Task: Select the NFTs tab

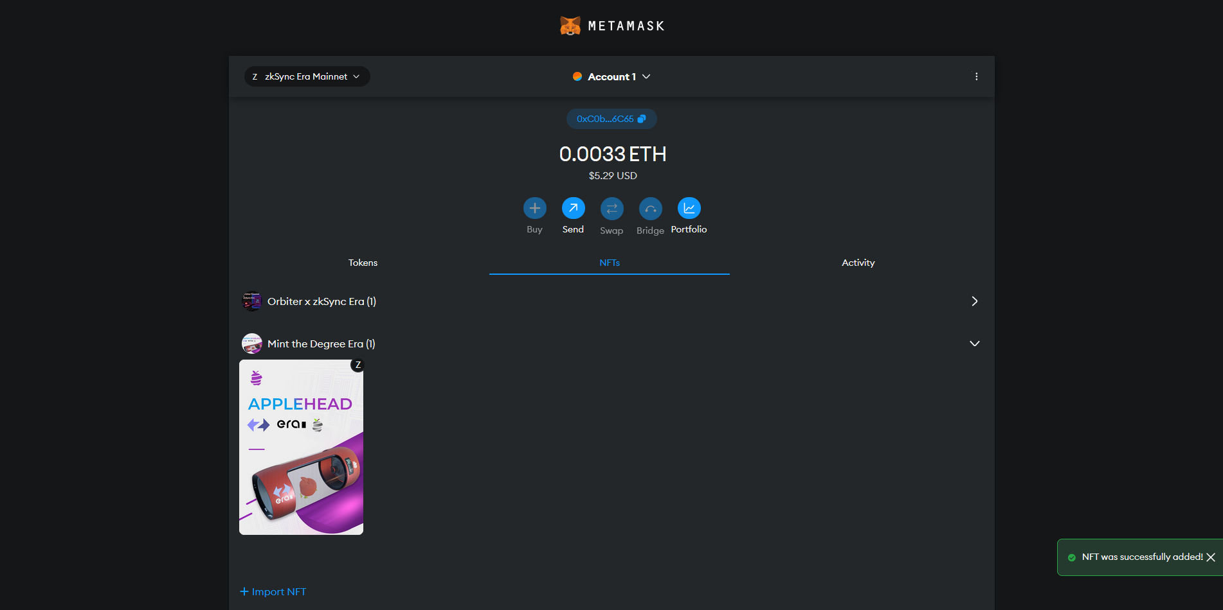Action: click(x=609, y=263)
